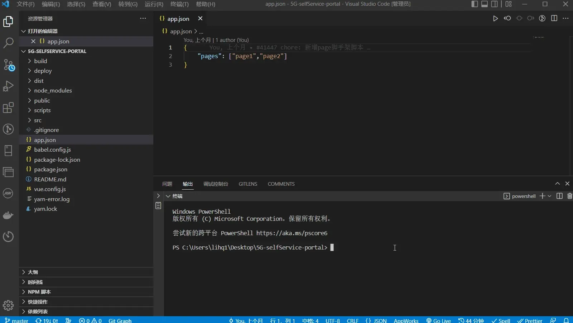The width and height of the screenshot is (573, 323).
Task: Open the new terminal launch profile dropdown
Action: [x=550, y=196]
